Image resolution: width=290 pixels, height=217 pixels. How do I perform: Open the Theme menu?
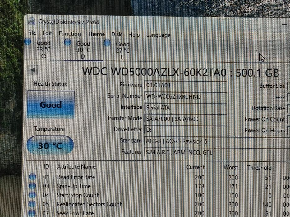tap(96, 34)
